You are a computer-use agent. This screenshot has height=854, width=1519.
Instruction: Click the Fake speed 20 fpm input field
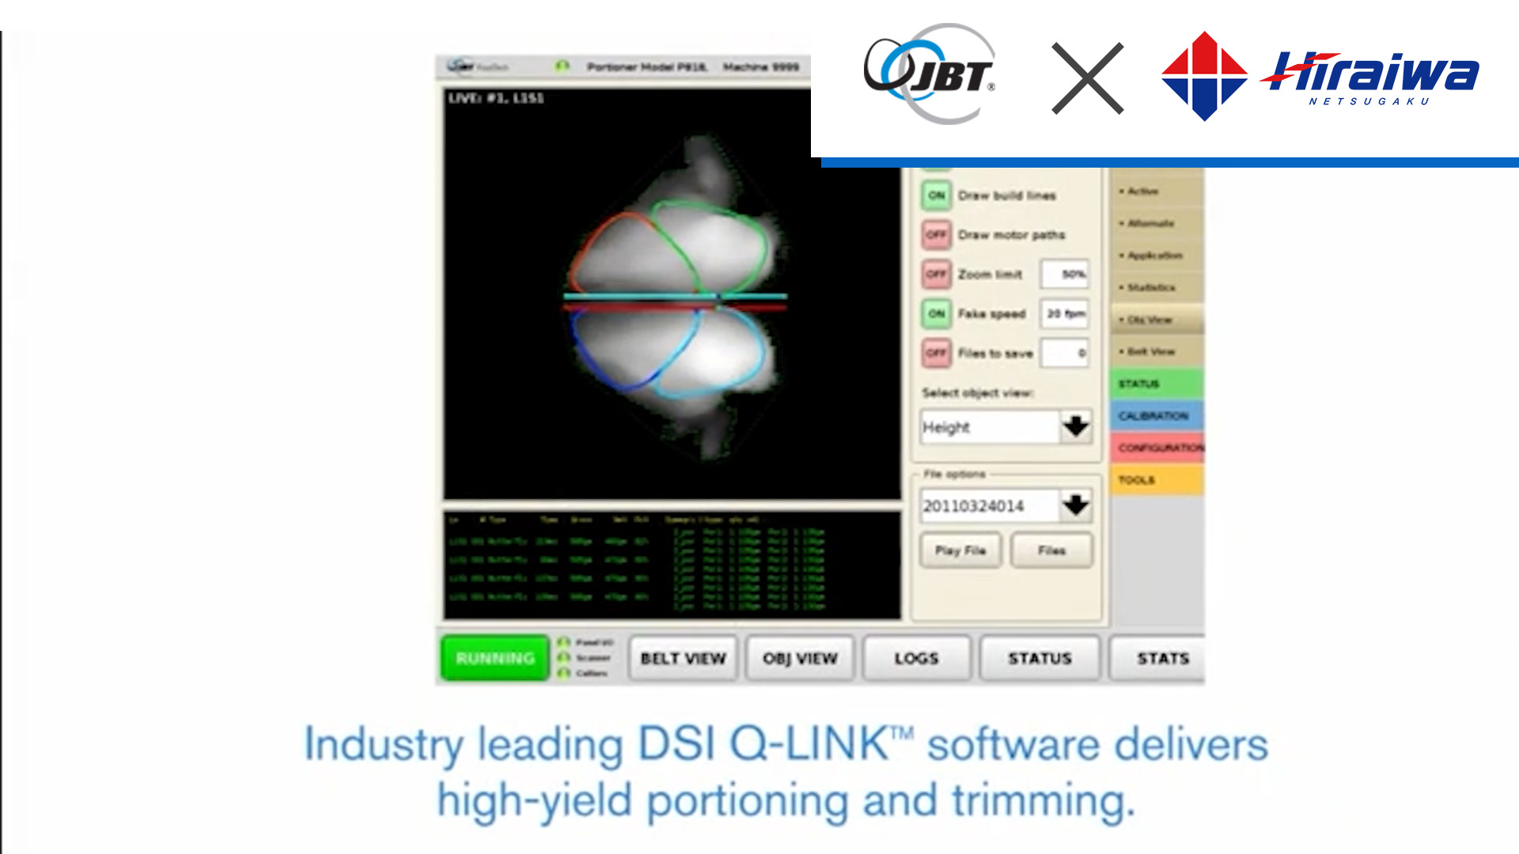tap(1065, 314)
